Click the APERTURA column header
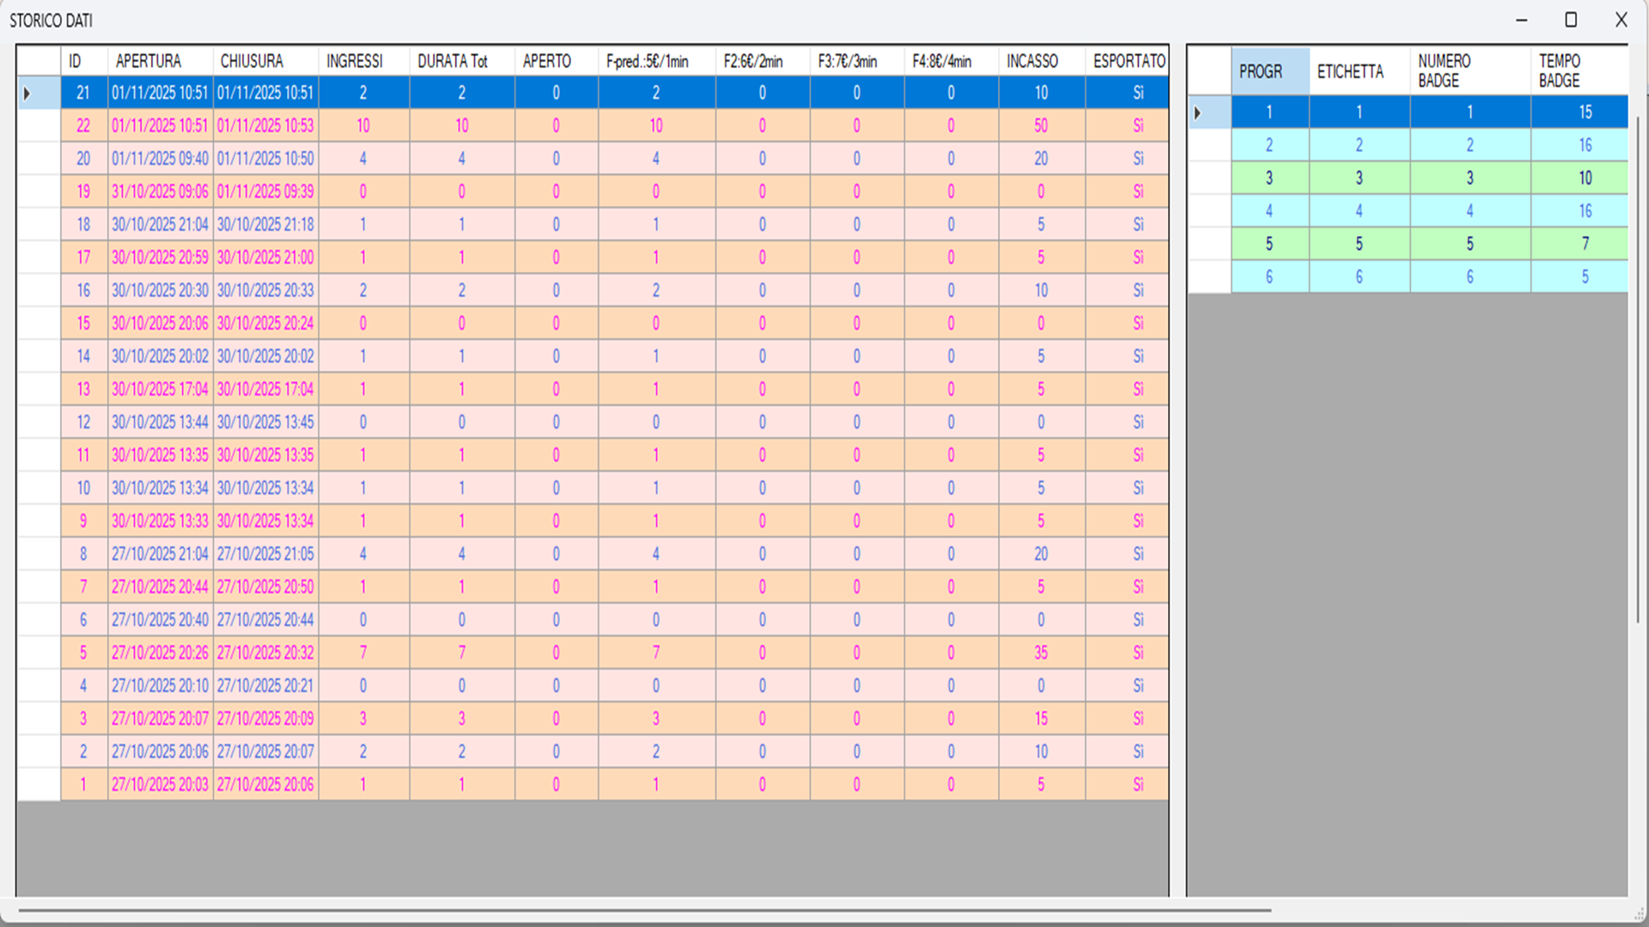The height and width of the screenshot is (927, 1649). click(149, 61)
